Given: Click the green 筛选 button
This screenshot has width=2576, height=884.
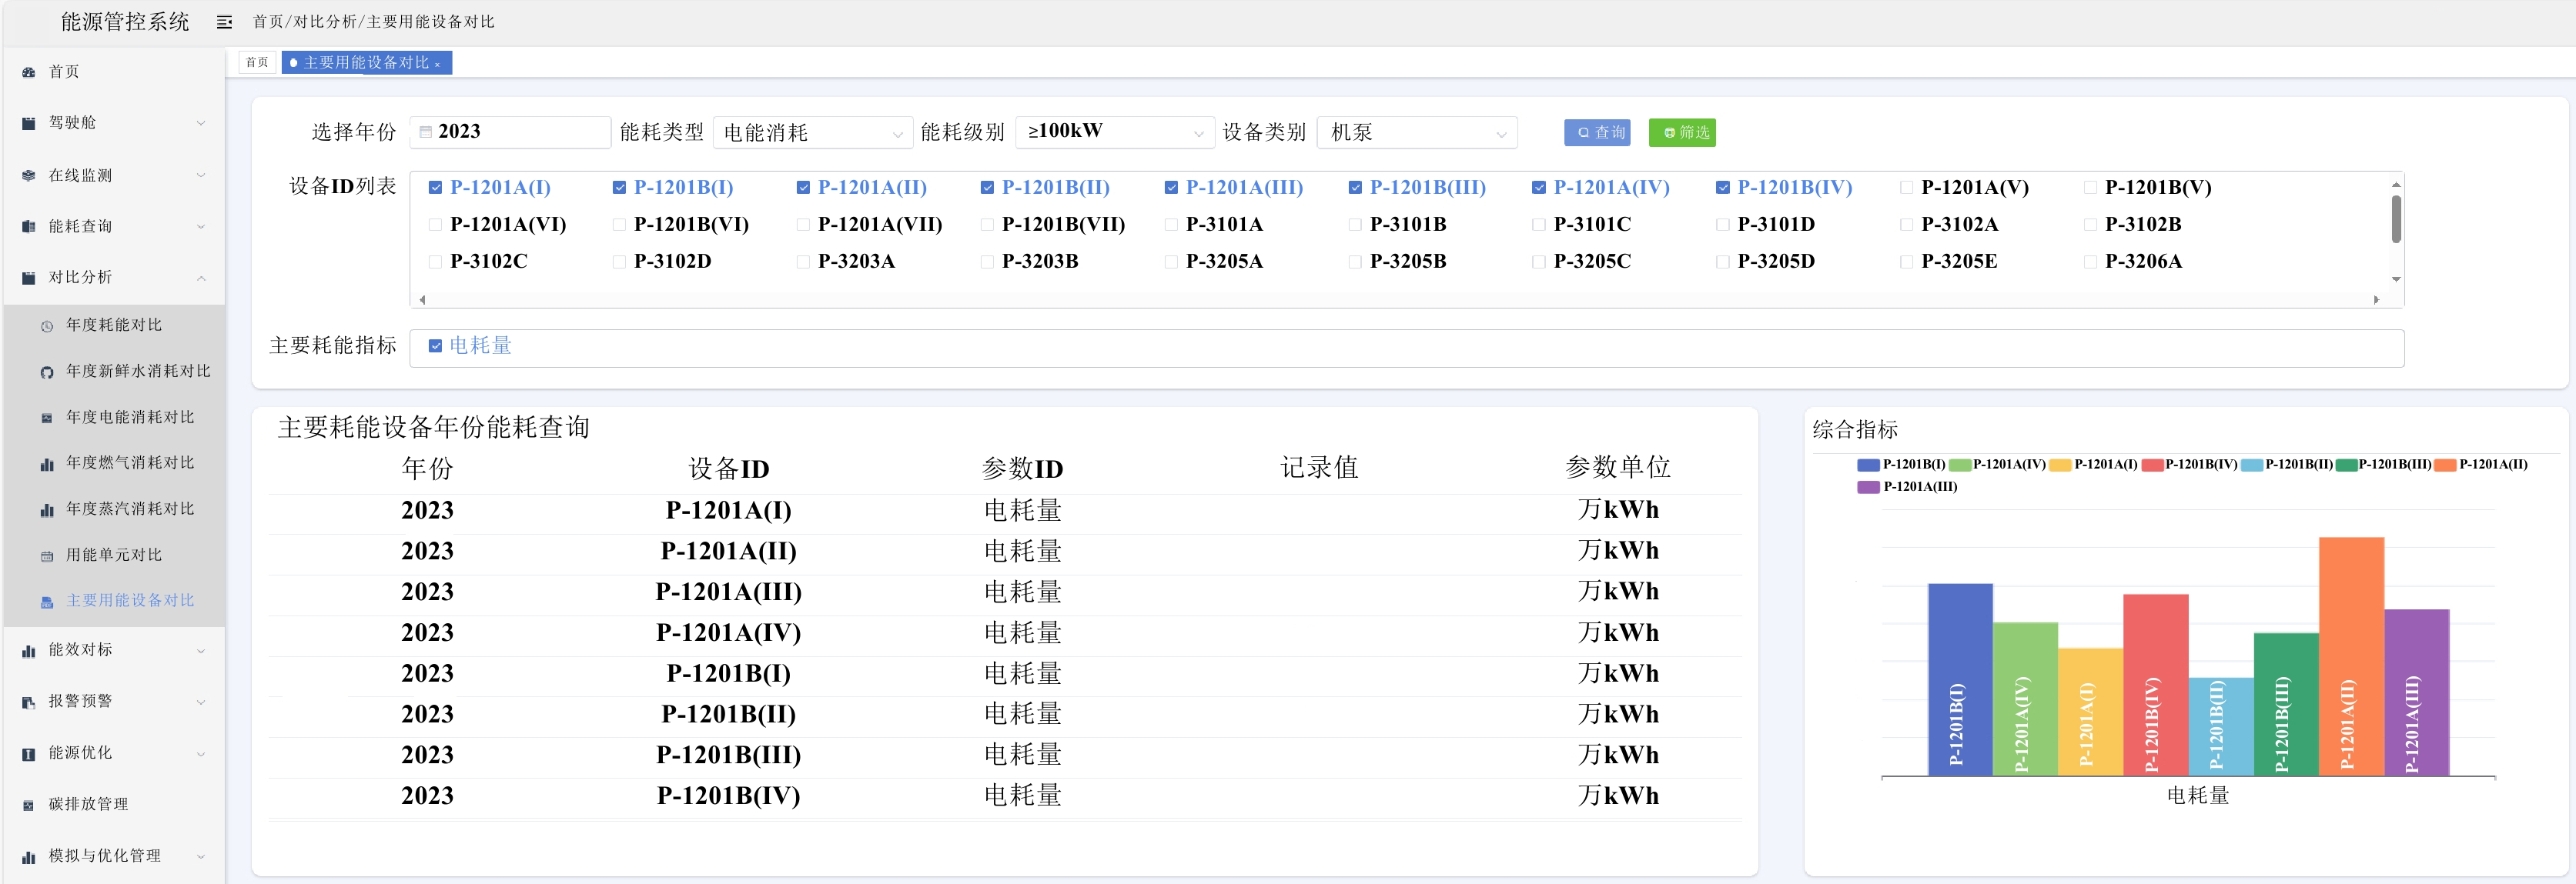Looking at the screenshot, I should 1682,132.
